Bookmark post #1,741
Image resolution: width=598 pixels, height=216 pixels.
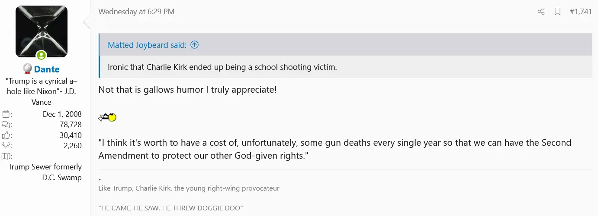click(x=558, y=12)
